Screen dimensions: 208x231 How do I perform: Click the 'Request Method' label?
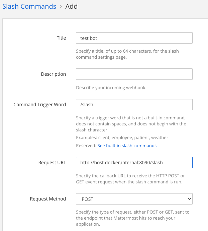[x=48, y=199]
